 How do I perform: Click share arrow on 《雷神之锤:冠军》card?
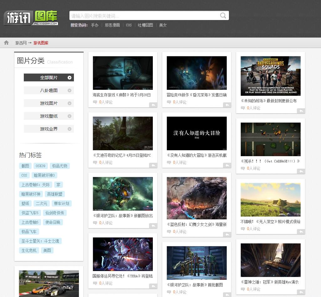[x=301, y=292]
